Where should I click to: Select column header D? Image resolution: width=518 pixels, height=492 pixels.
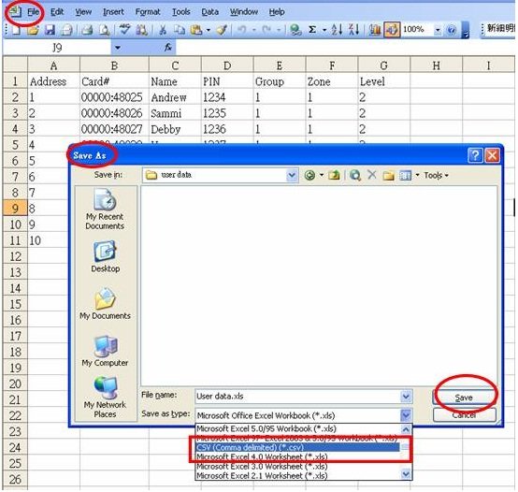tap(227, 65)
